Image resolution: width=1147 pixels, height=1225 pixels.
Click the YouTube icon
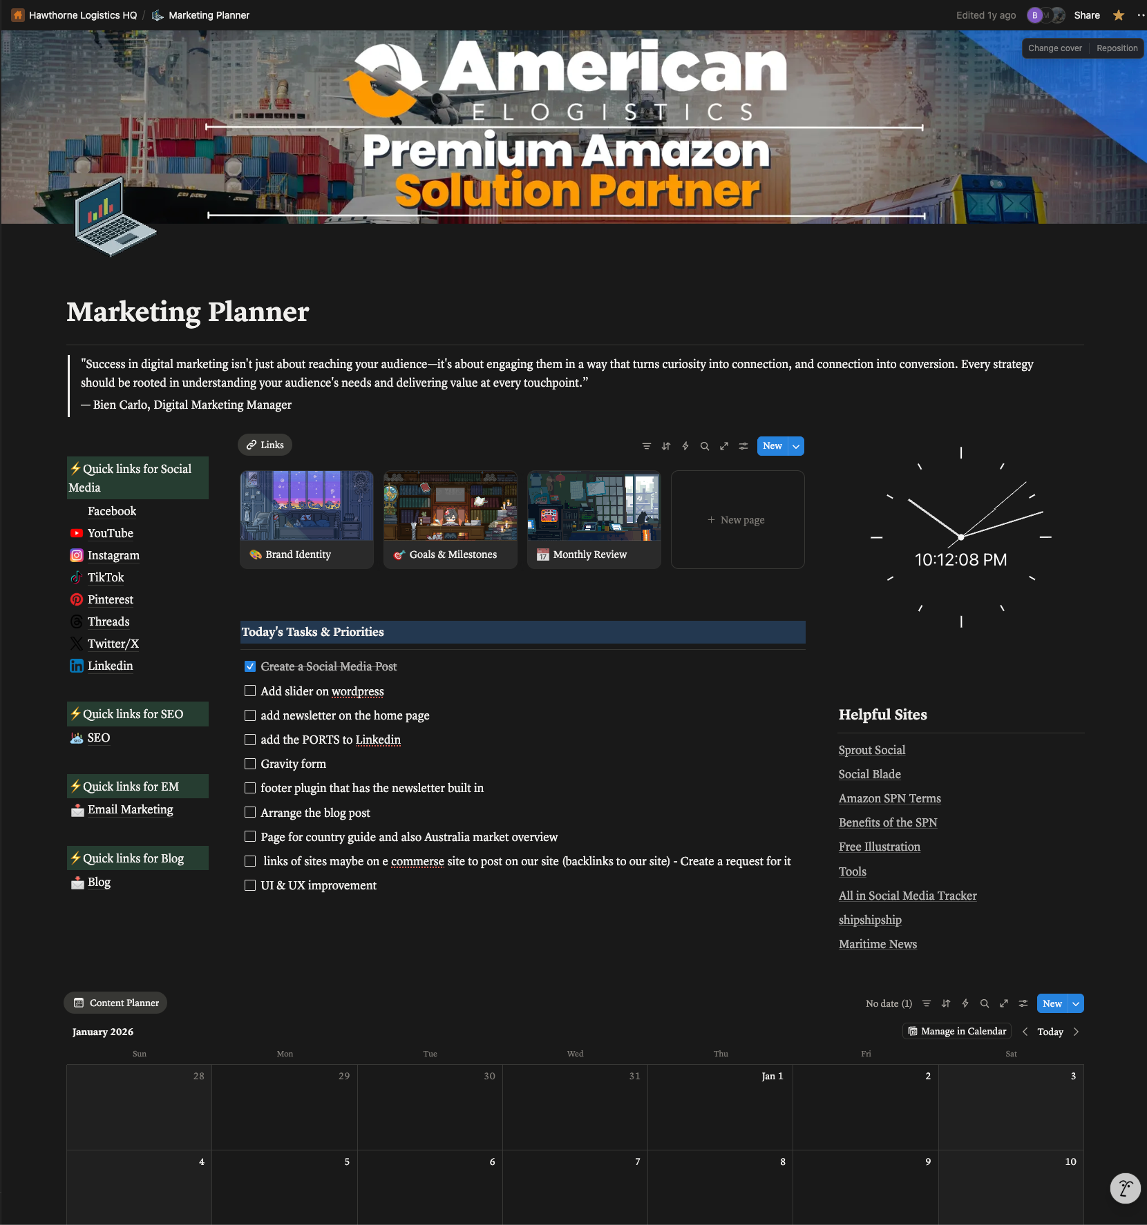click(77, 533)
